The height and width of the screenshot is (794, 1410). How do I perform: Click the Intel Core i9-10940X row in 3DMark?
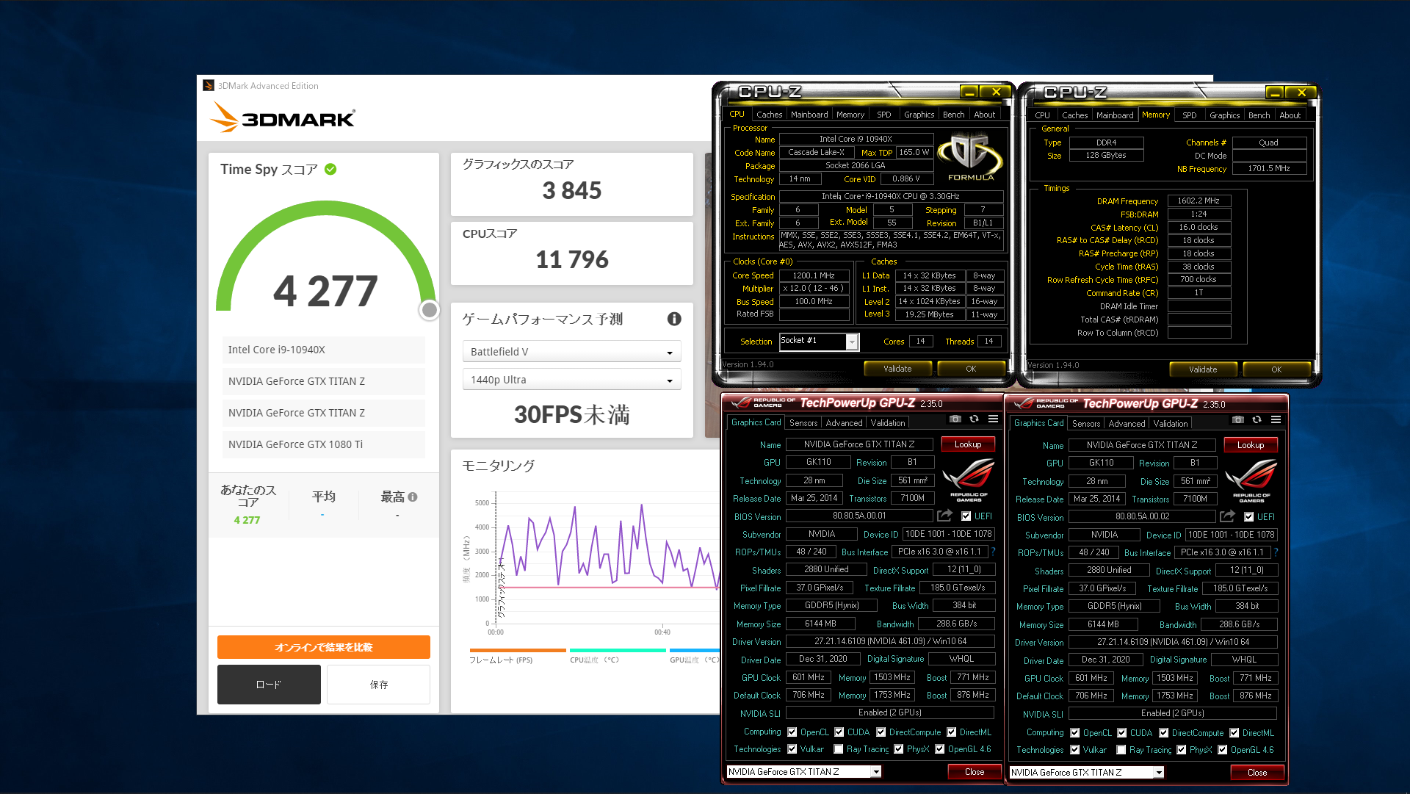click(323, 350)
